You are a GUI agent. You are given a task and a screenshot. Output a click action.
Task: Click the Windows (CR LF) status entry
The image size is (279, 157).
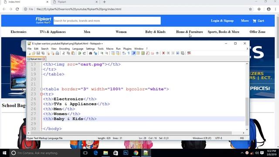(202, 138)
